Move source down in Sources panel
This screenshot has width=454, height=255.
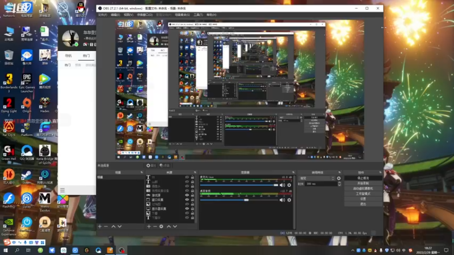click(175, 226)
